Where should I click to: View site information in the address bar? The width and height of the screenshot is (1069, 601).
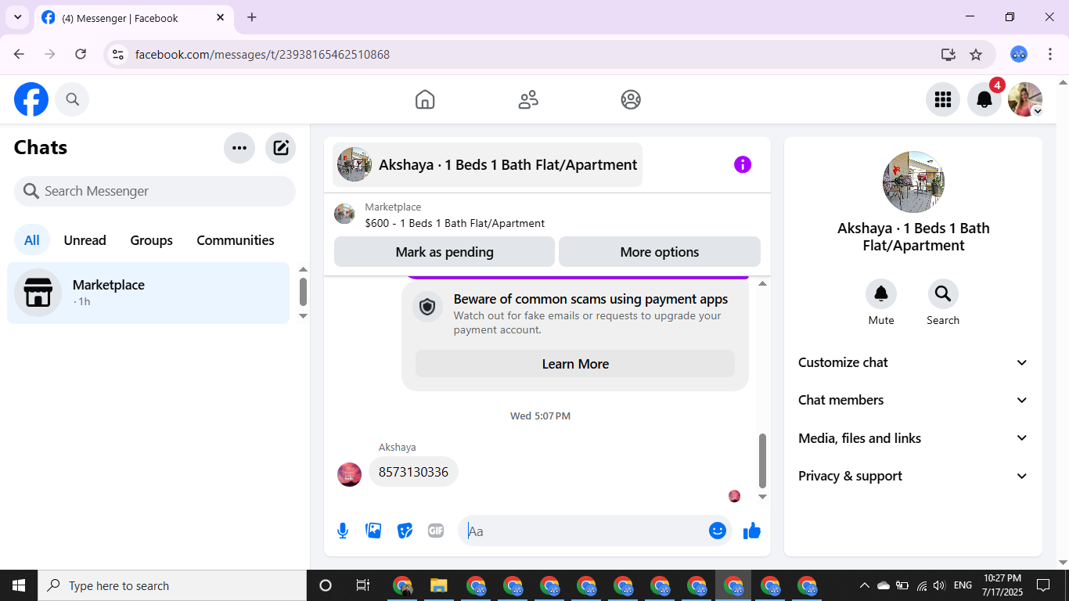pyautogui.click(x=118, y=54)
